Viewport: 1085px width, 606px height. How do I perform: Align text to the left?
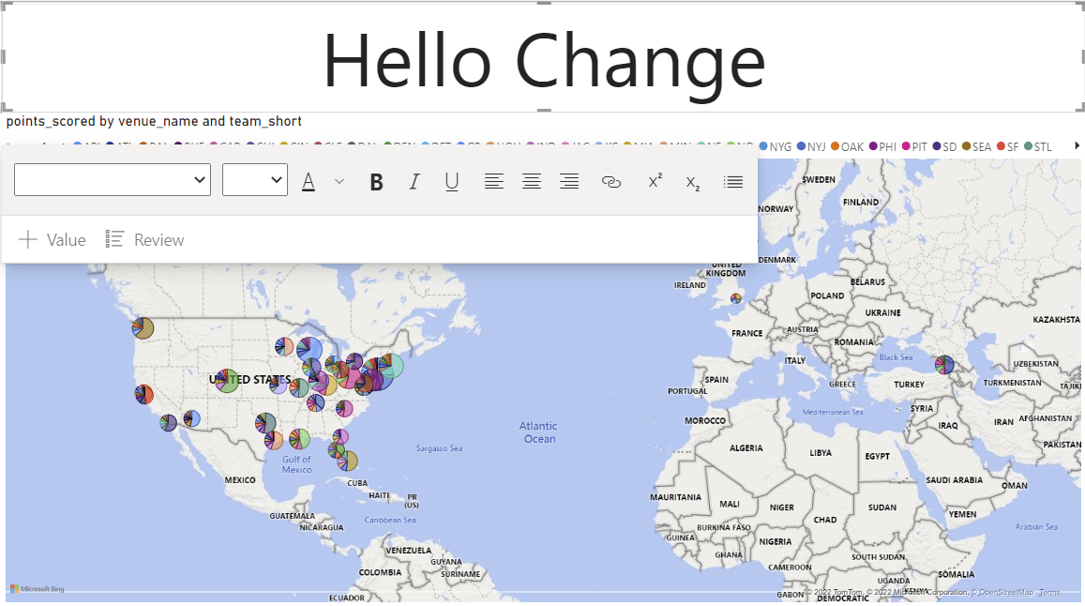(493, 181)
